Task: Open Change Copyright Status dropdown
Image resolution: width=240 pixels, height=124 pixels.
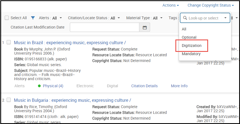Action: pos(211,5)
